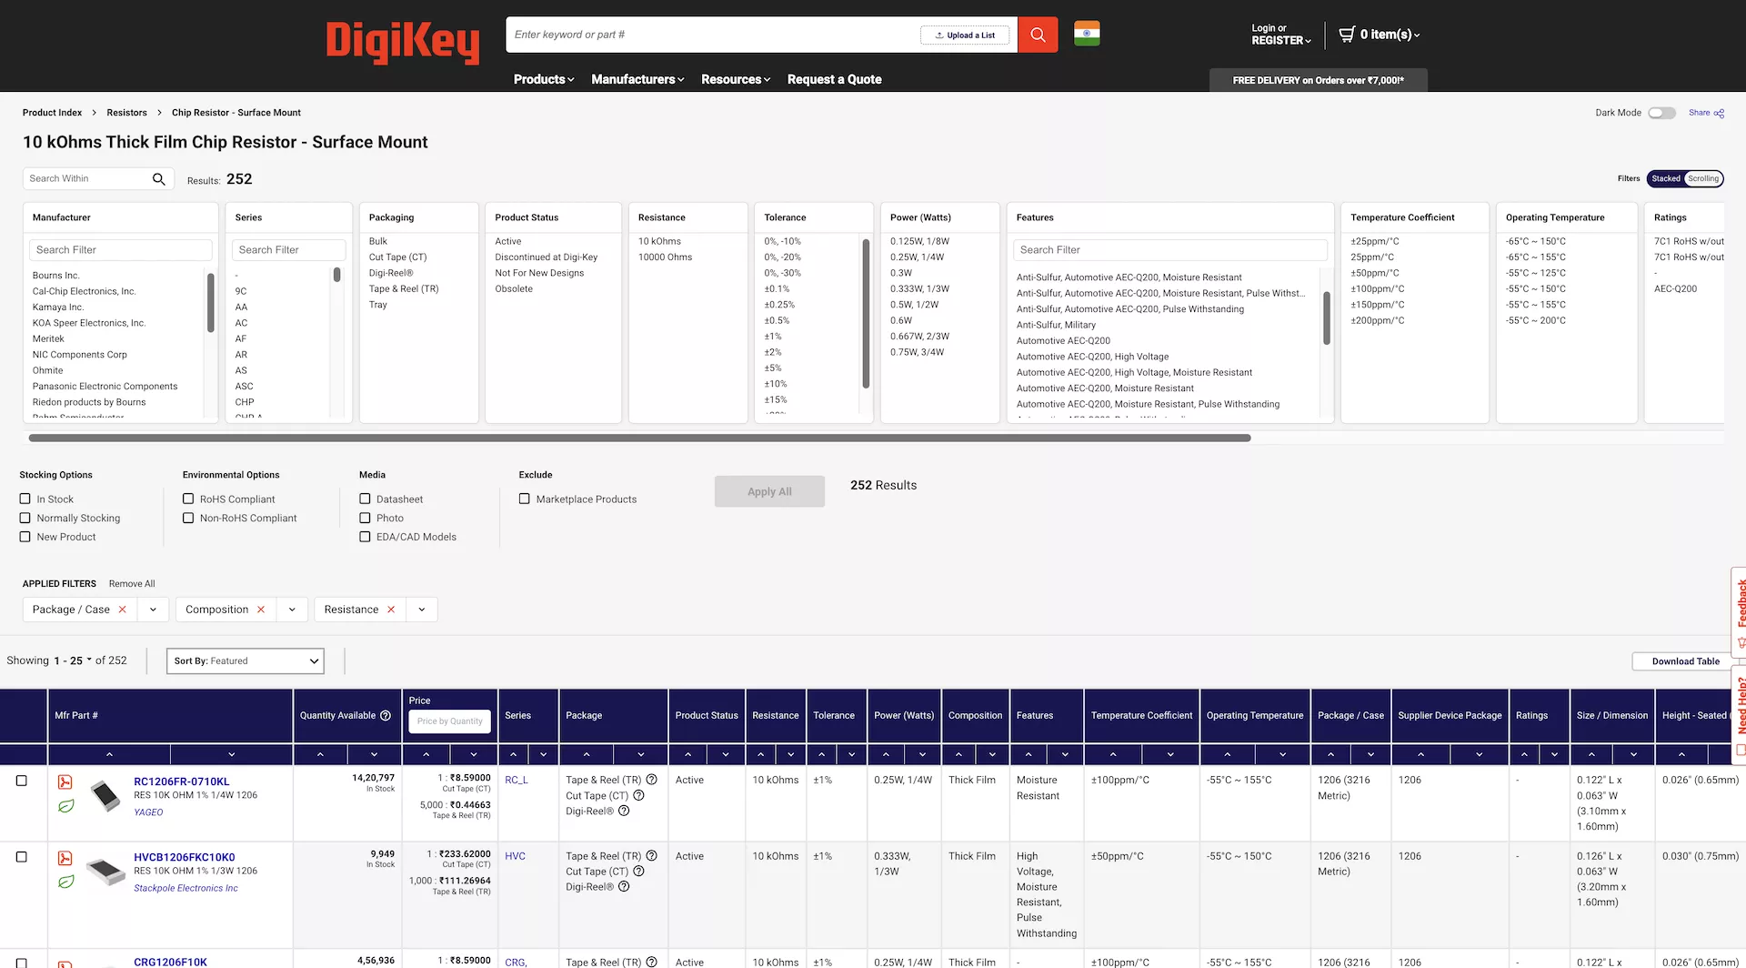Click Upload a List button
The height and width of the screenshot is (968, 1746).
pyautogui.click(x=965, y=35)
